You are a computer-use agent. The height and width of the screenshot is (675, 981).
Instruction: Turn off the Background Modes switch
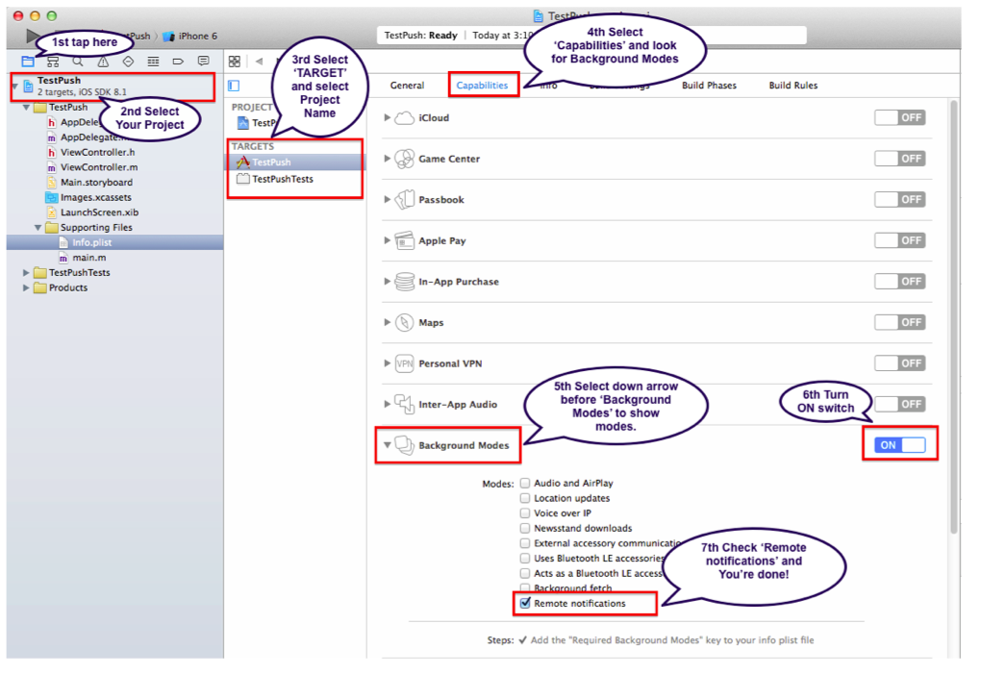click(899, 445)
